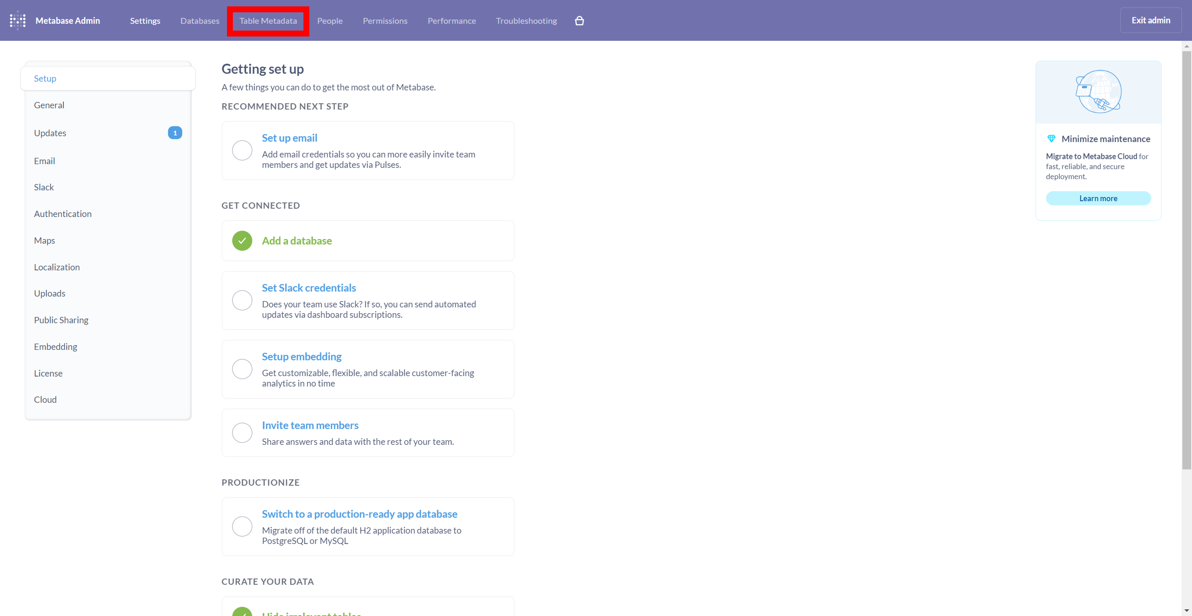Select Maps in the settings sidebar

pos(108,240)
